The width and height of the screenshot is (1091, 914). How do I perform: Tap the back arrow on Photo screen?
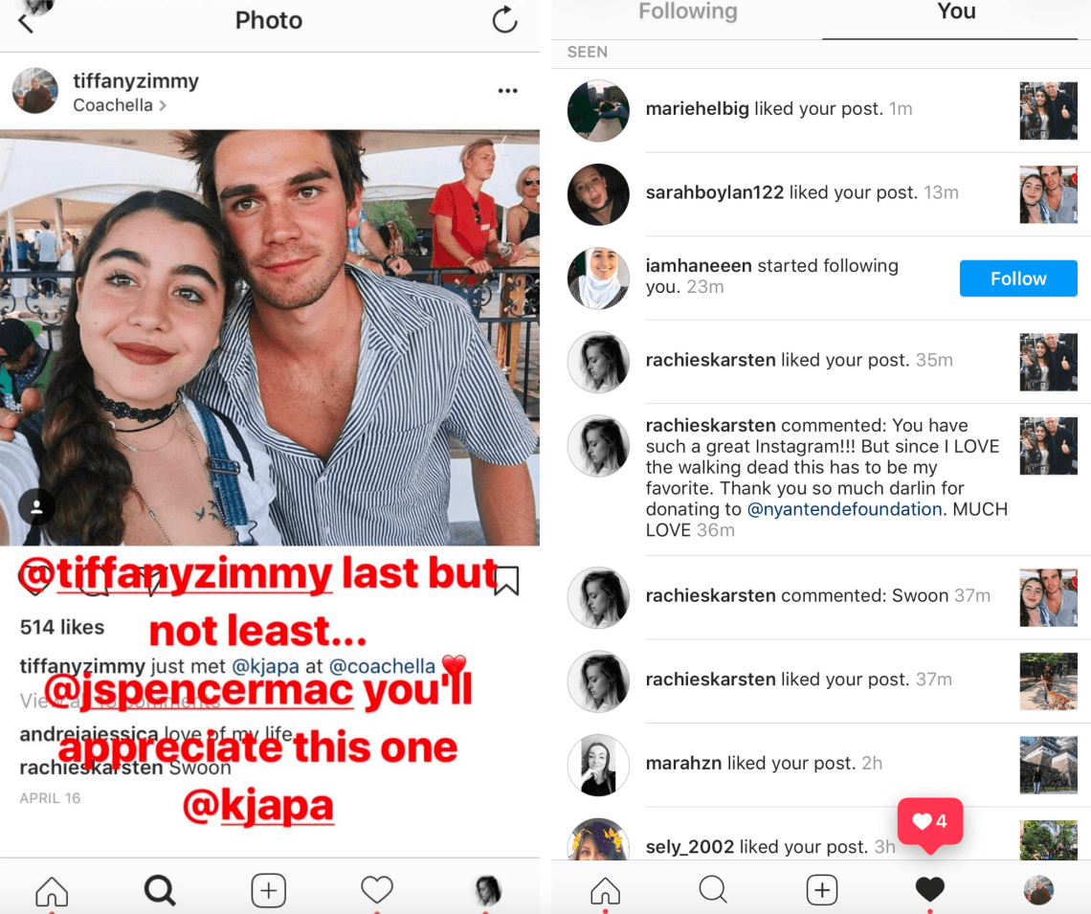(26, 23)
